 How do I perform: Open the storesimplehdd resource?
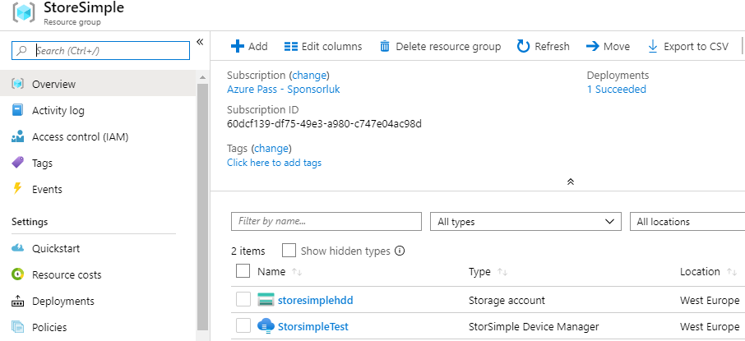point(316,300)
